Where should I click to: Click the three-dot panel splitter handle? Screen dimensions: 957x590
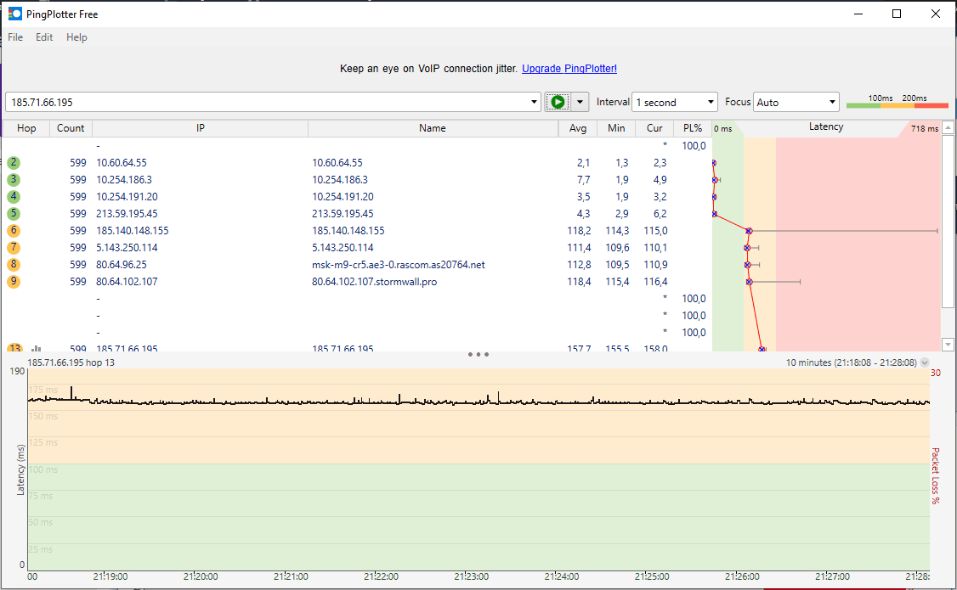(478, 354)
